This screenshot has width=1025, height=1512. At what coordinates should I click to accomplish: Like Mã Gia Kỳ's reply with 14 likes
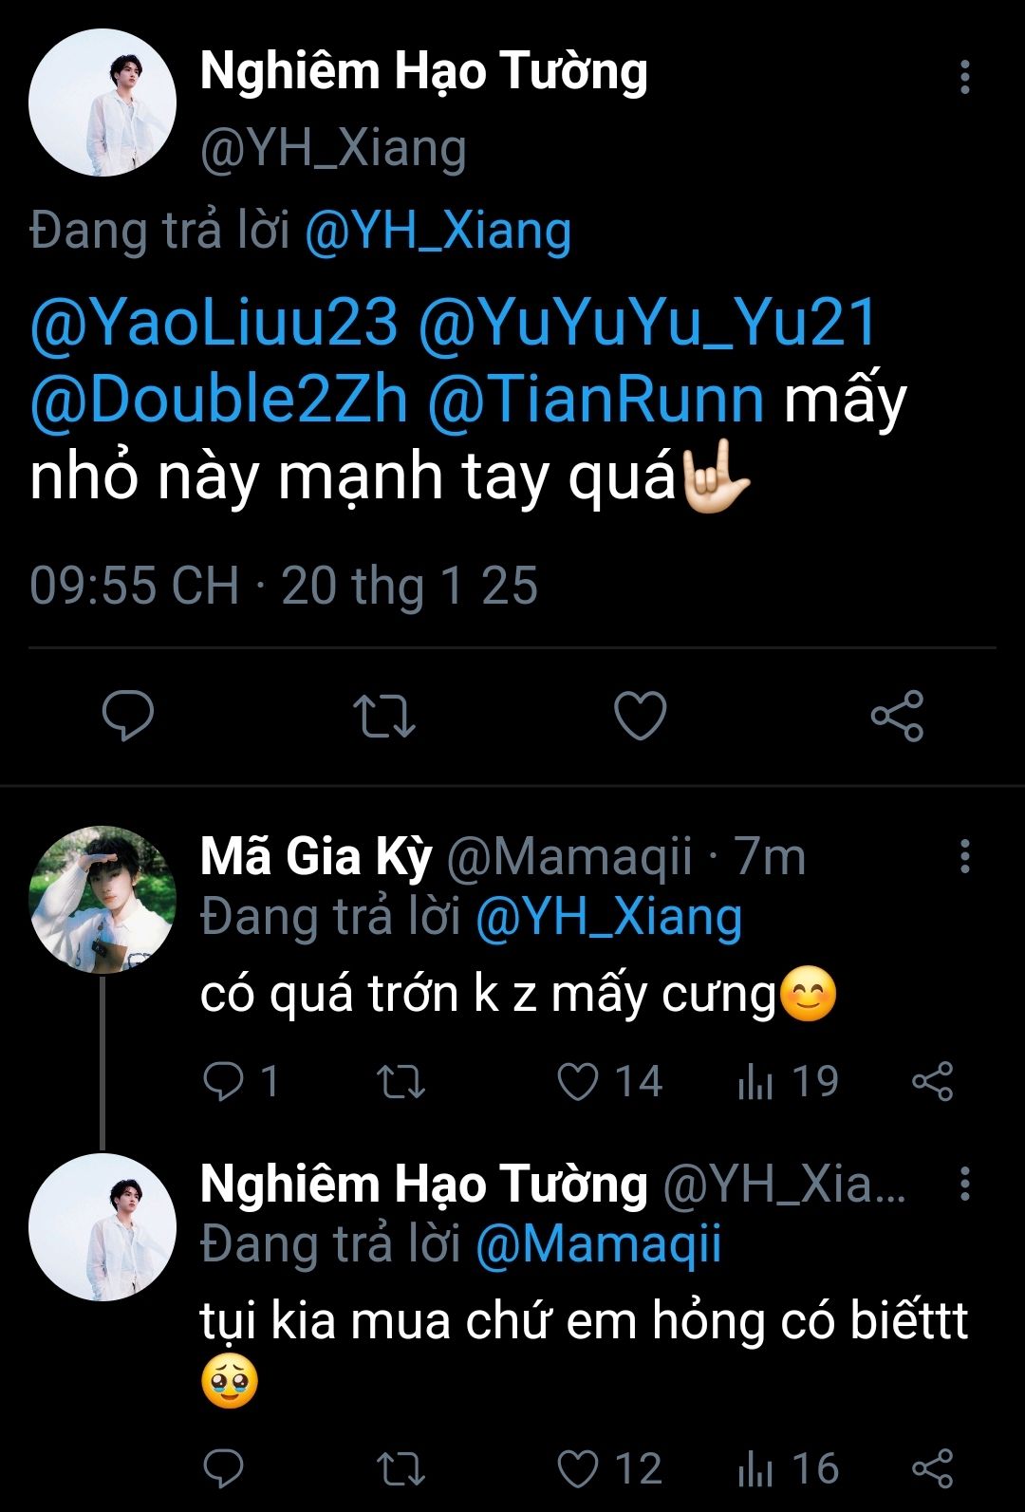(578, 1082)
